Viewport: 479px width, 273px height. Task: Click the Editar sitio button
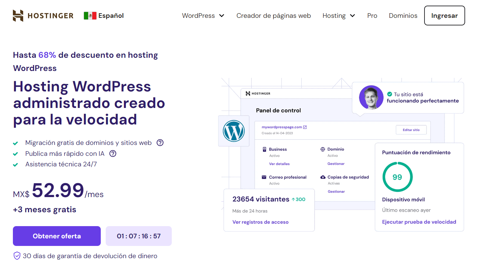click(411, 130)
